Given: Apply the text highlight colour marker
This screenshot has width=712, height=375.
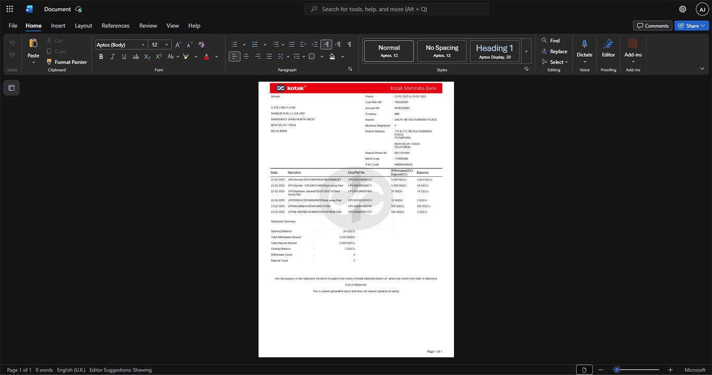Looking at the screenshot, I should (186, 57).
